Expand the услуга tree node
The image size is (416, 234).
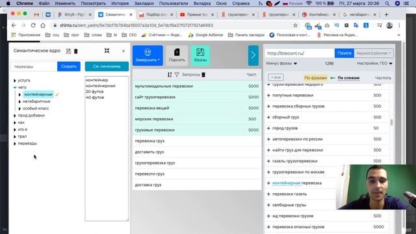click(x=15, y=81)
